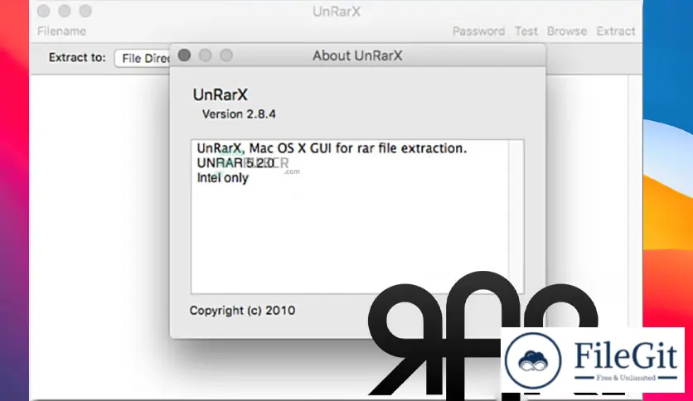Click Password in UnRarX main window toolbar
Viewport: 693px width, 401px height.
[x=478, y=31]
